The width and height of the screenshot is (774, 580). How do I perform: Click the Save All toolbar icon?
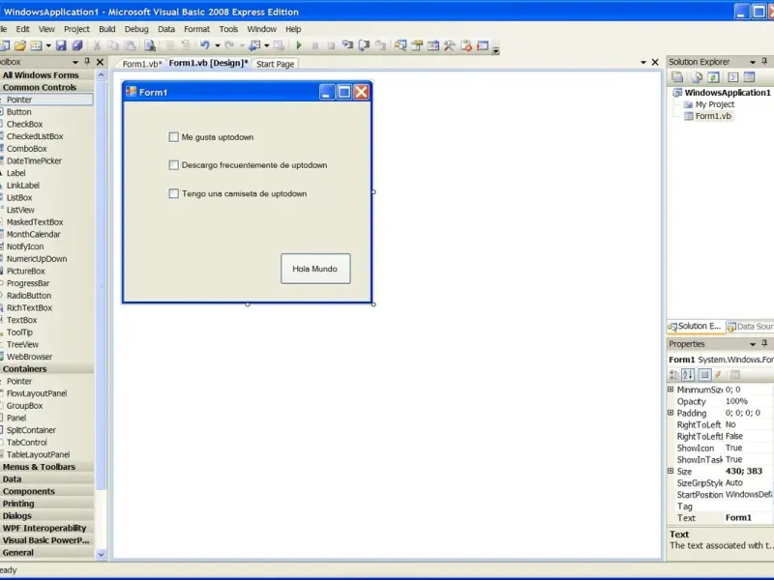(x=77, y=45)
